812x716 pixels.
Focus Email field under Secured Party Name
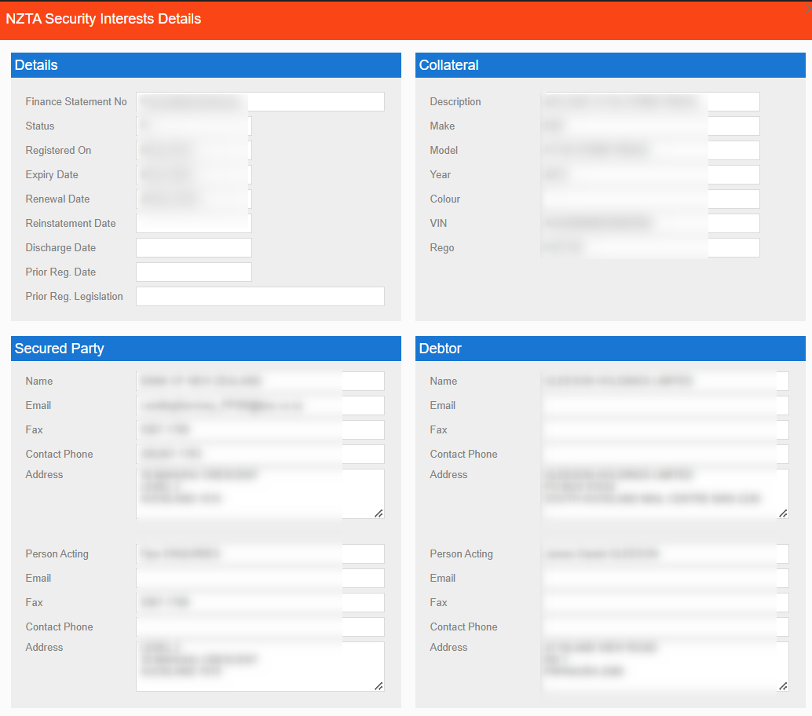coord(260,405)
